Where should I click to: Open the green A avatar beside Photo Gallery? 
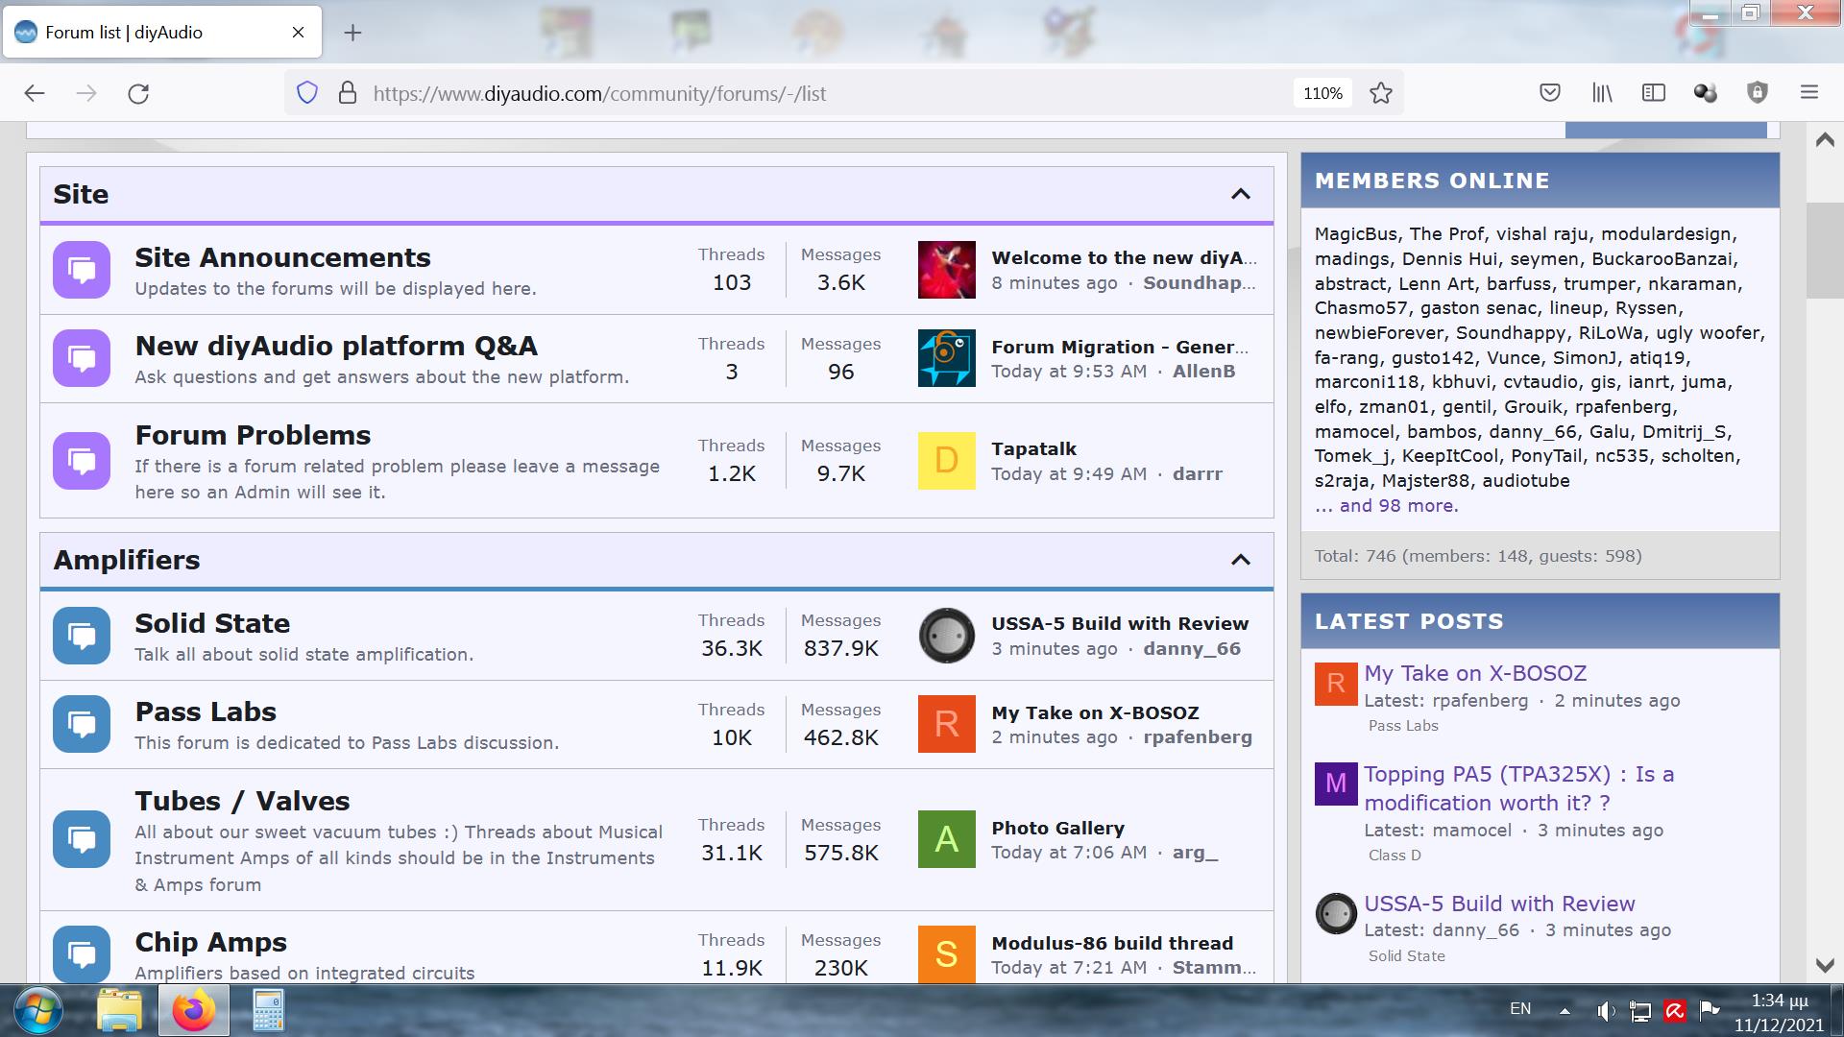pyautogui.click(x=947, y=839)
